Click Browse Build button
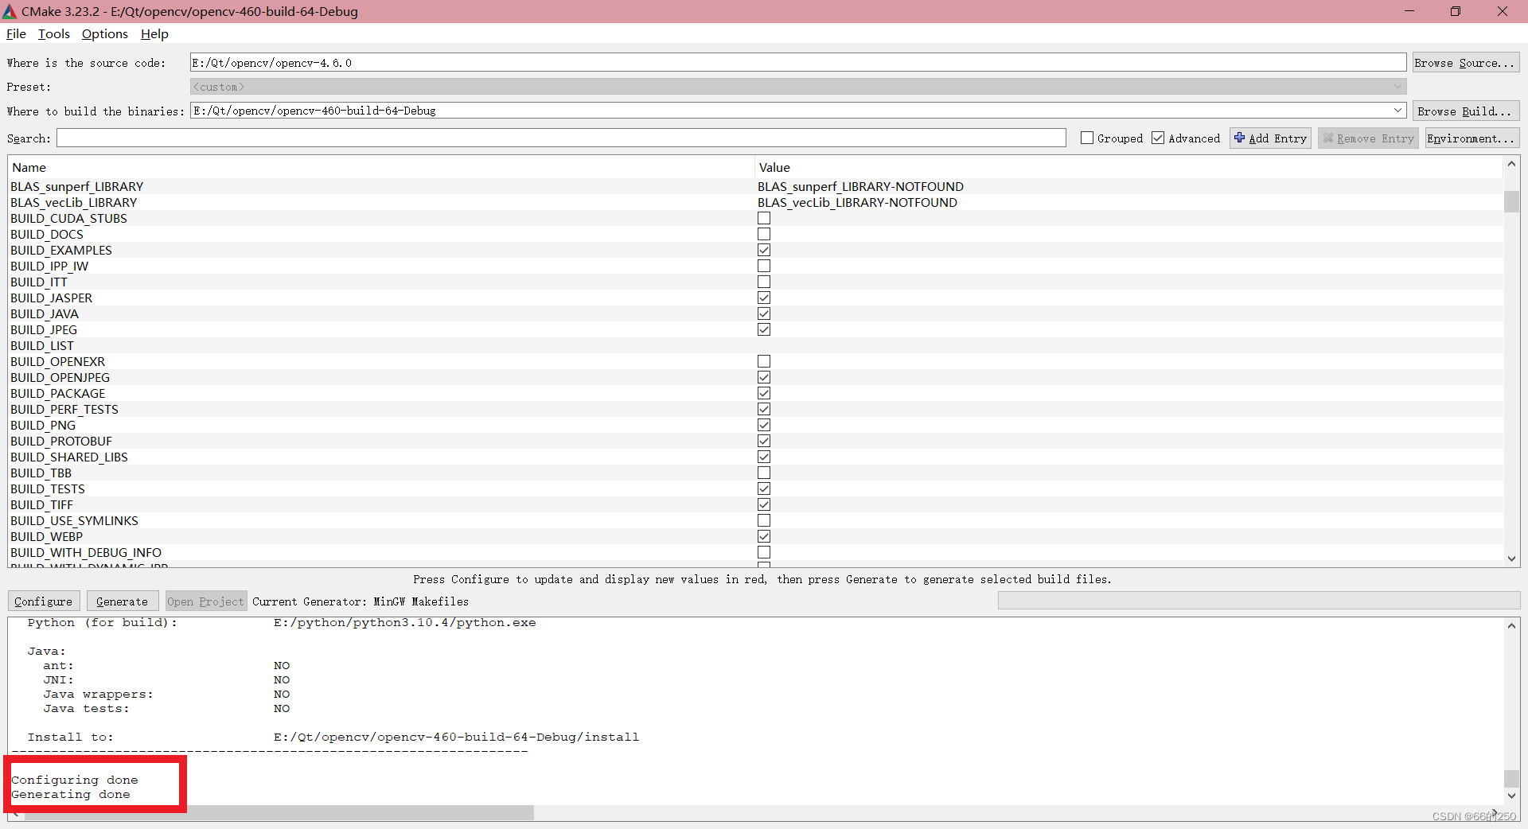The height and width of the screenshot is (829, 1528). click(x=1465, y=111)
